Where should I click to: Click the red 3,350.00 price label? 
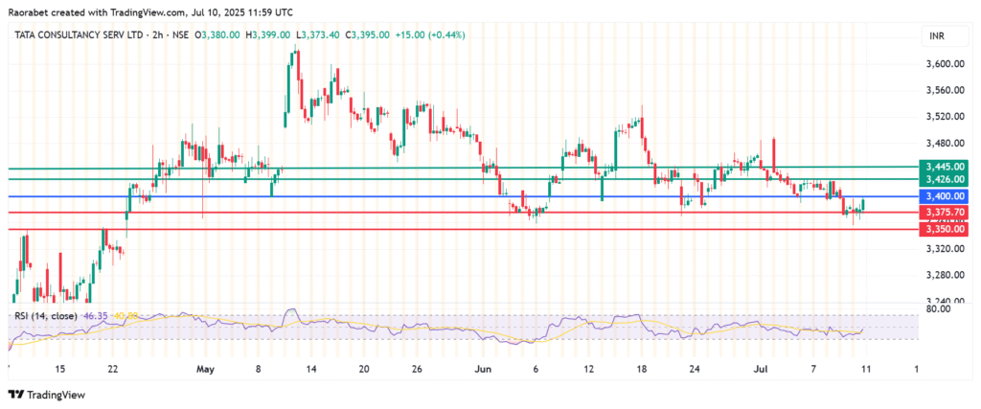945,230
